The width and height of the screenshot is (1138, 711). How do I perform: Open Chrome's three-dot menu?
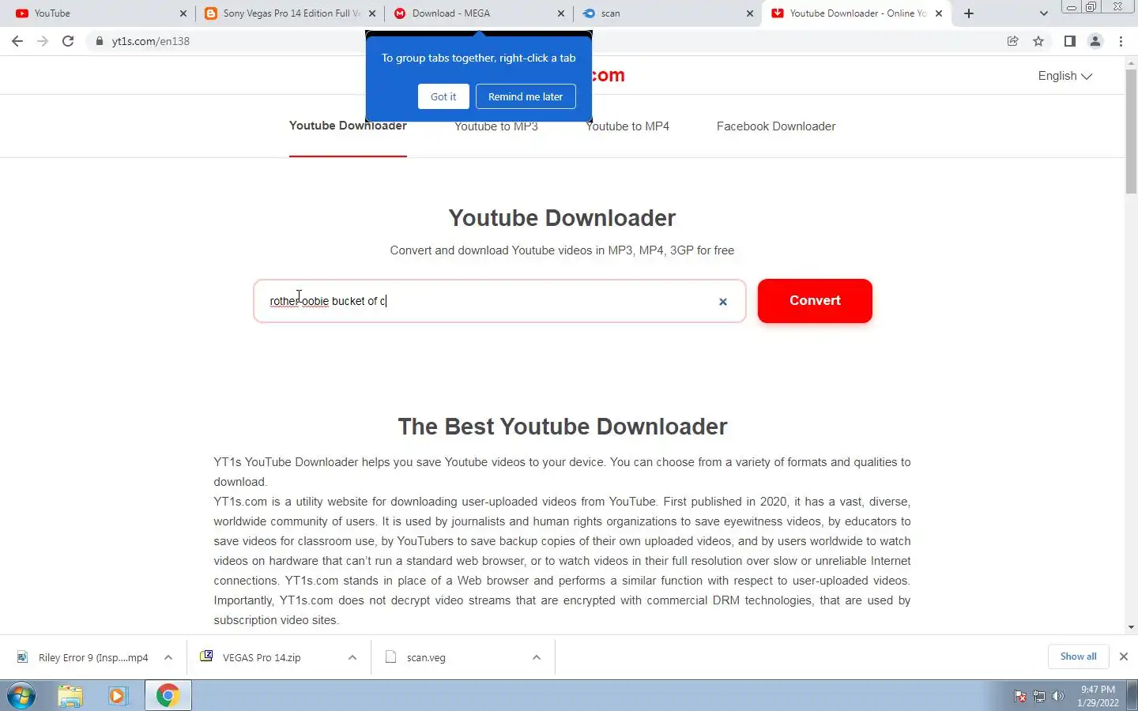tap(1121, 41)
